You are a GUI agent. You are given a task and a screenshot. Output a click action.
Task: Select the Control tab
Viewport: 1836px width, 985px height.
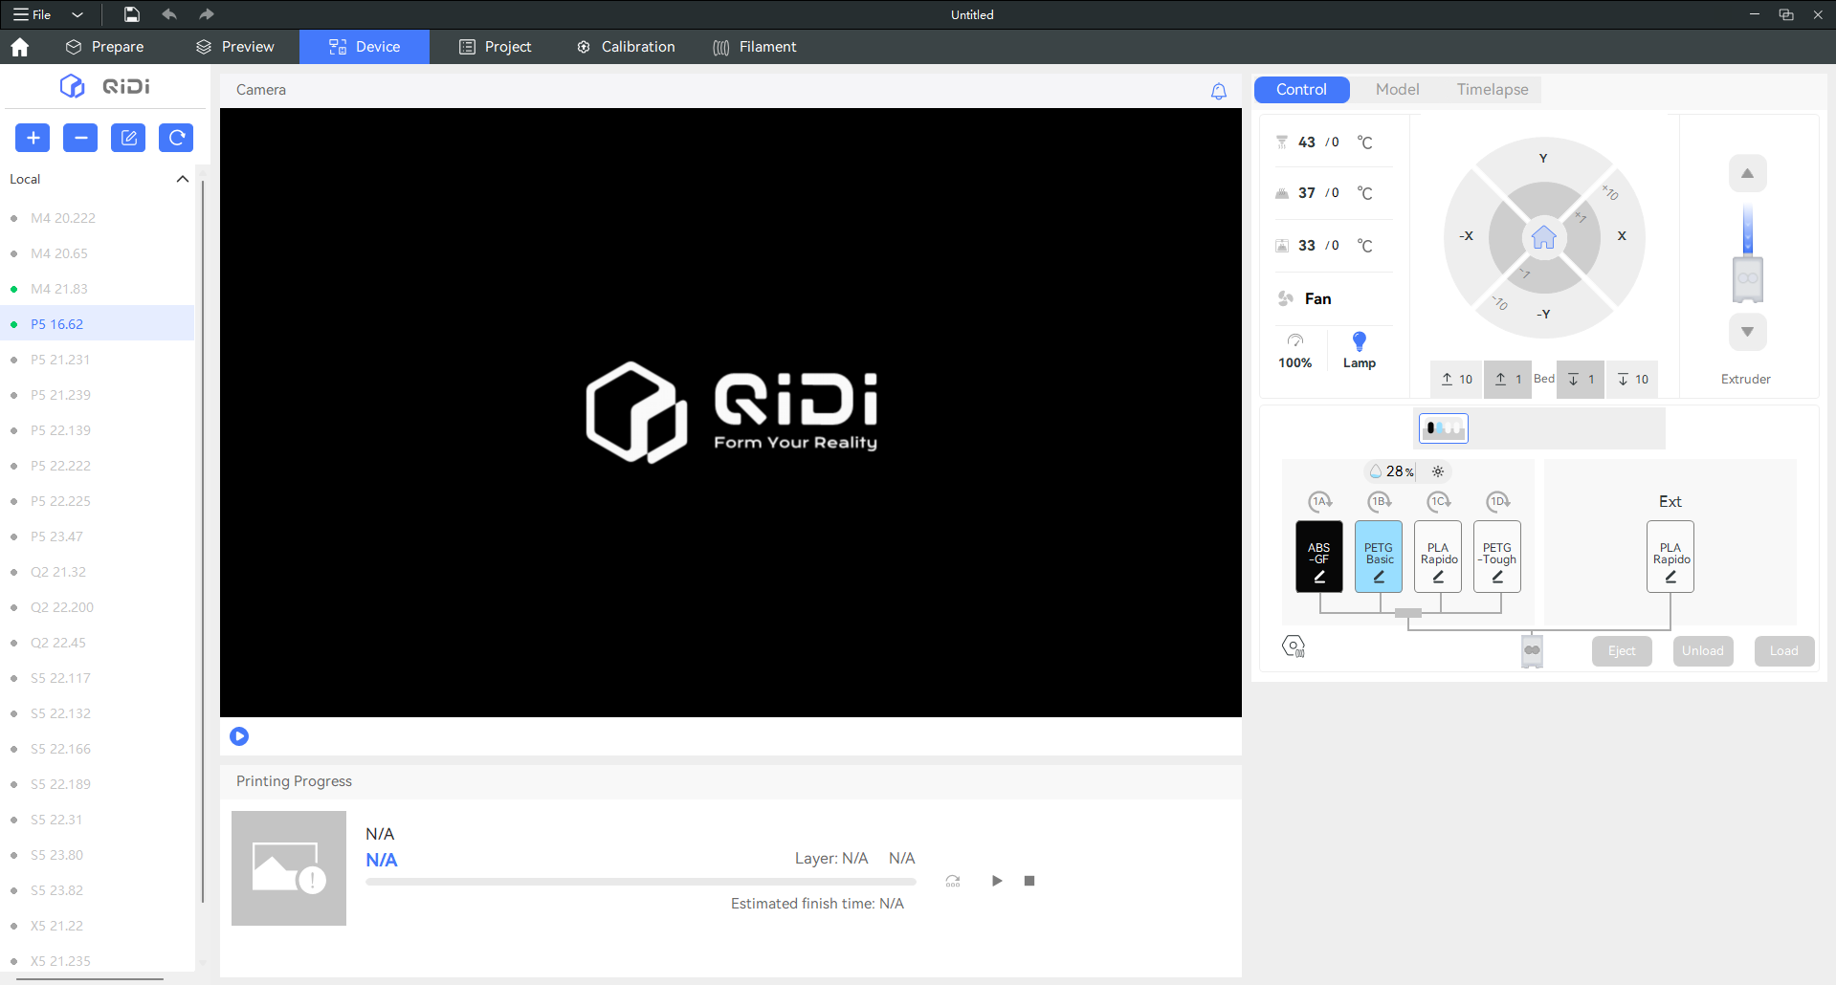(x=1301, y=90)
